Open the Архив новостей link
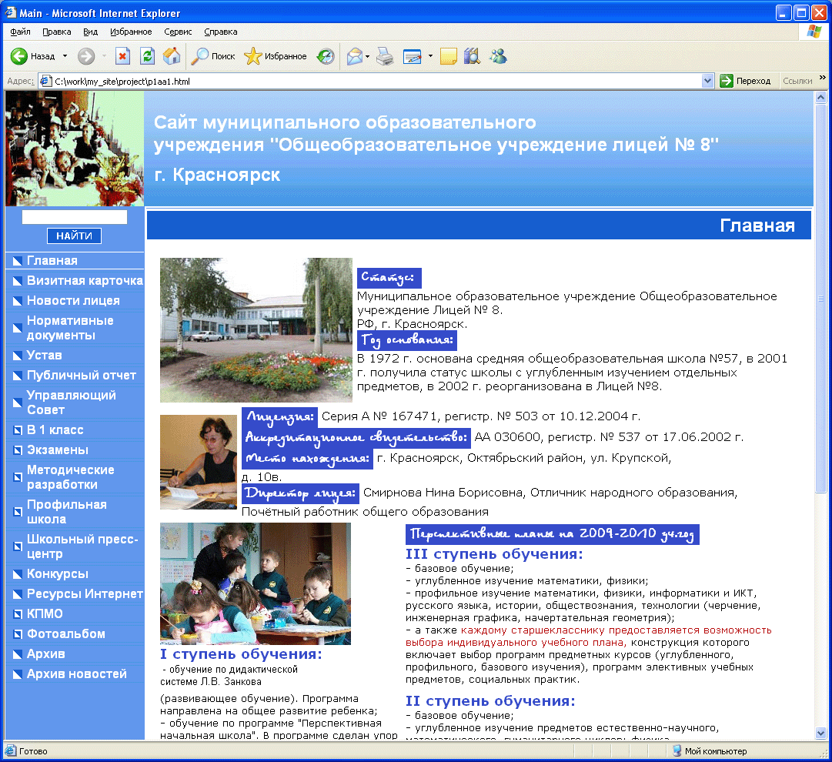 tap(75, 674)
